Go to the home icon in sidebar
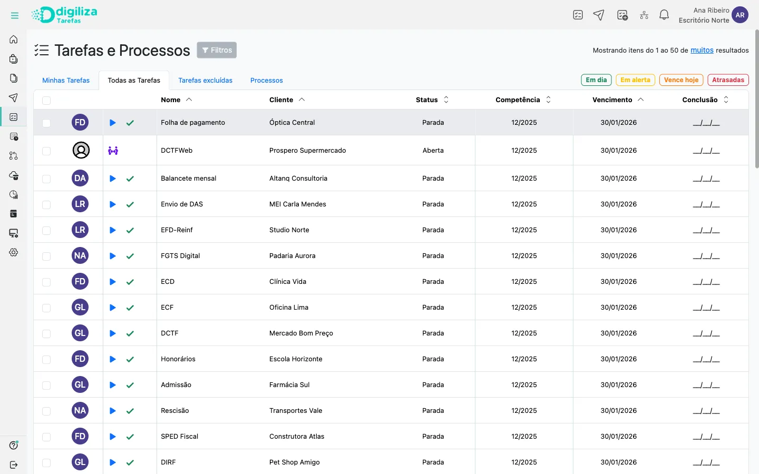Image resolution: width=759 pixels, height=474 pixels. point(14,39)
